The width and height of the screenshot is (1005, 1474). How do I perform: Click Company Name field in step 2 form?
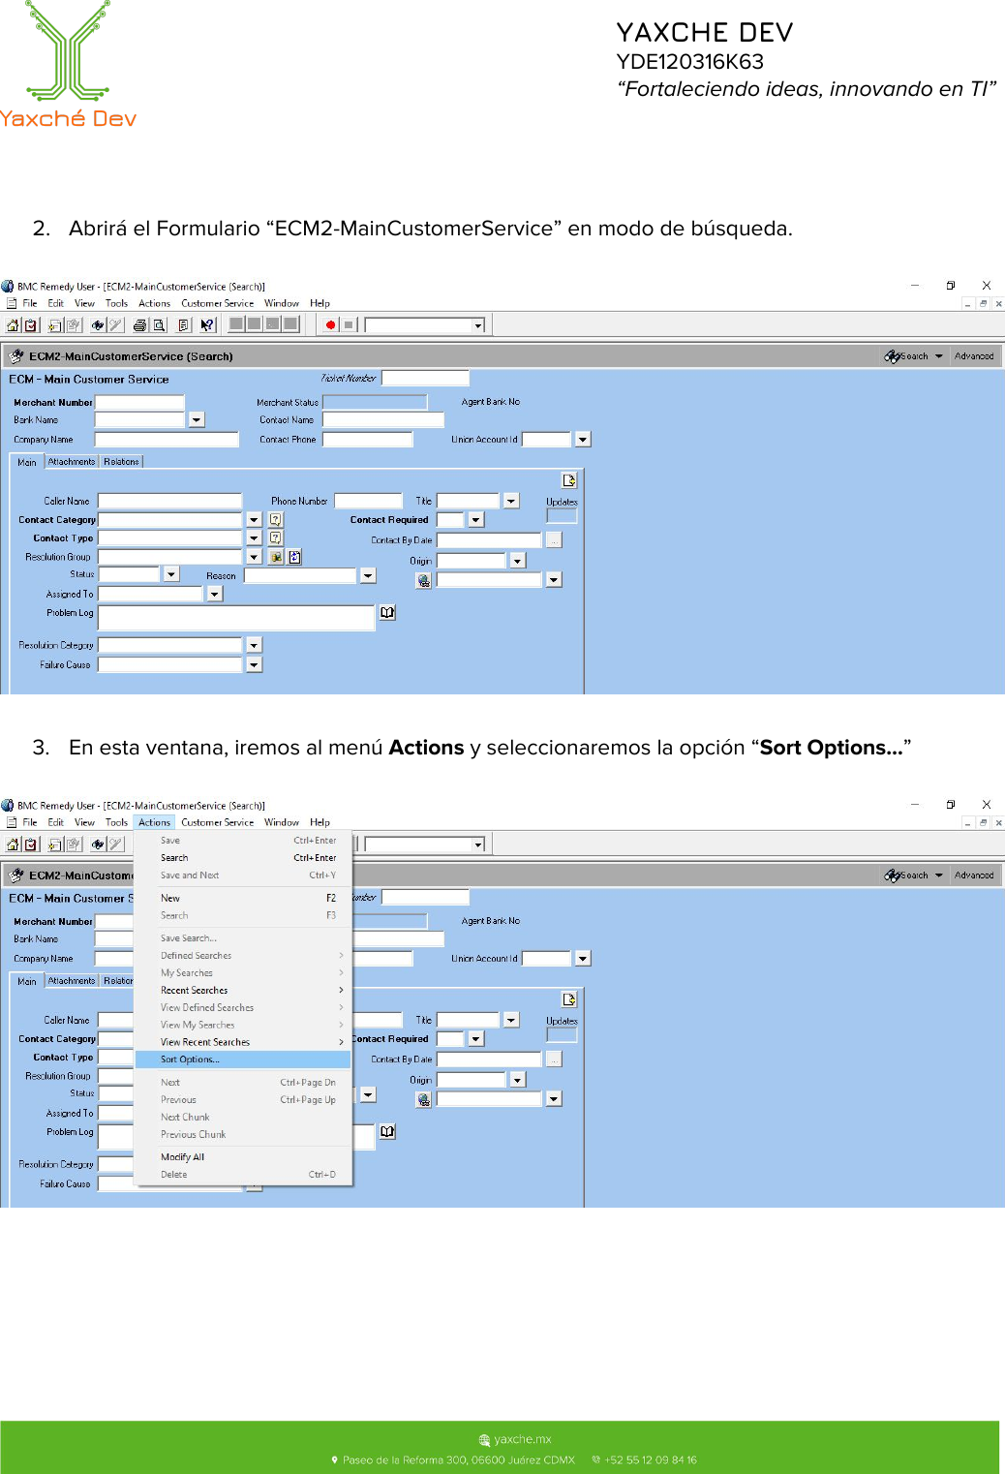(x=167, y=439)
